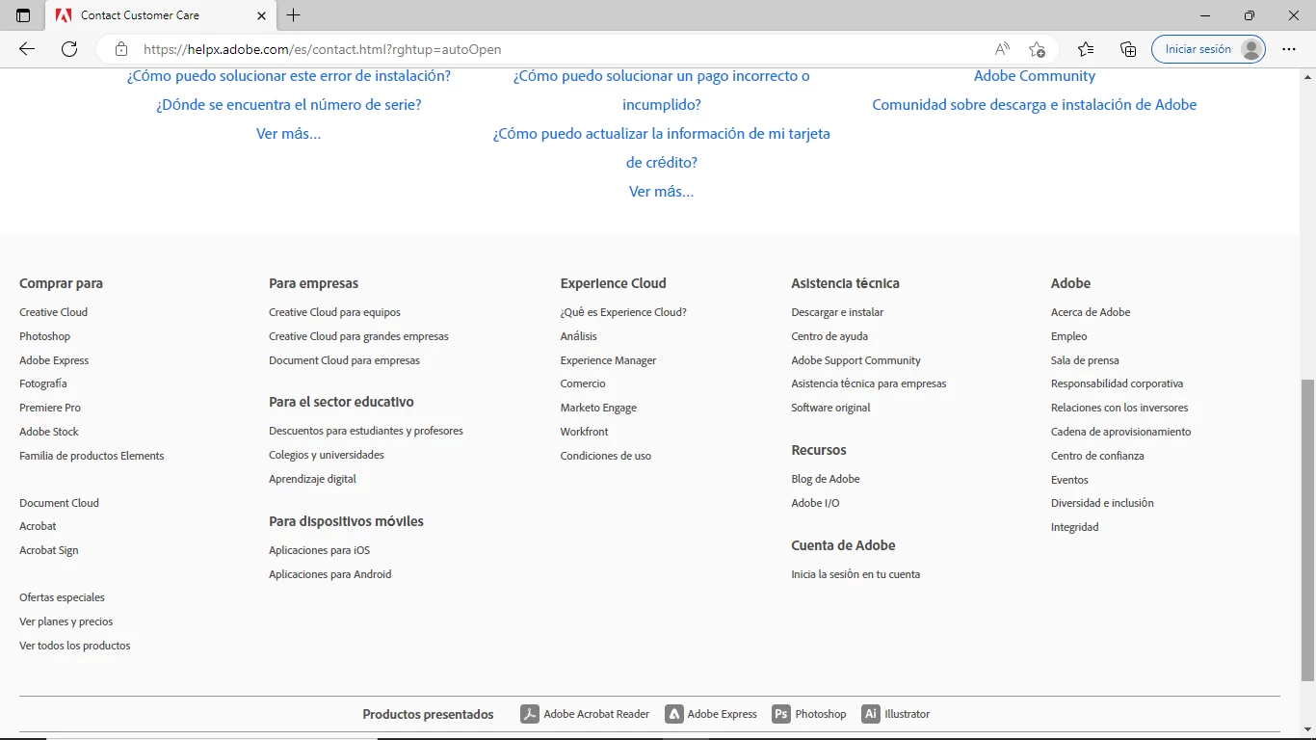Open the Creative Cloud footer link
The image size is (1316, 740).
(x=54, y=312)
